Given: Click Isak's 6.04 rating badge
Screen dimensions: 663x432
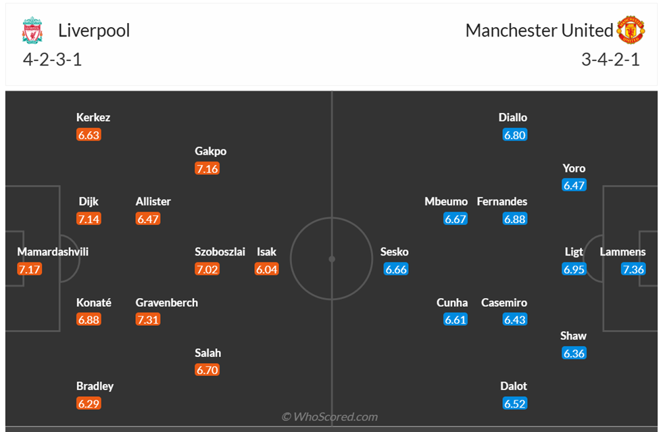Looking at the screenshot, I should click(266, 269).
